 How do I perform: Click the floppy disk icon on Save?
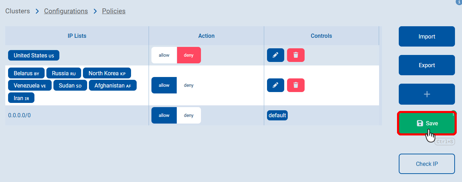coord(419,123)
